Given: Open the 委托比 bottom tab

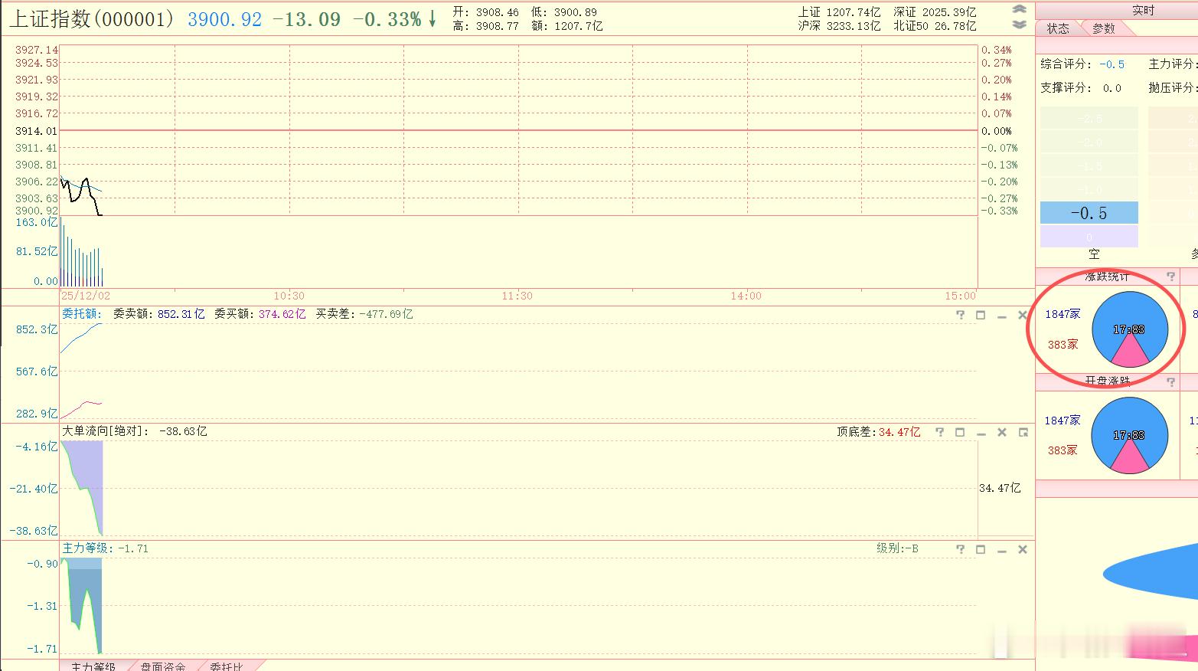Looking at the screenshot, I should click(x=226, y=666).
